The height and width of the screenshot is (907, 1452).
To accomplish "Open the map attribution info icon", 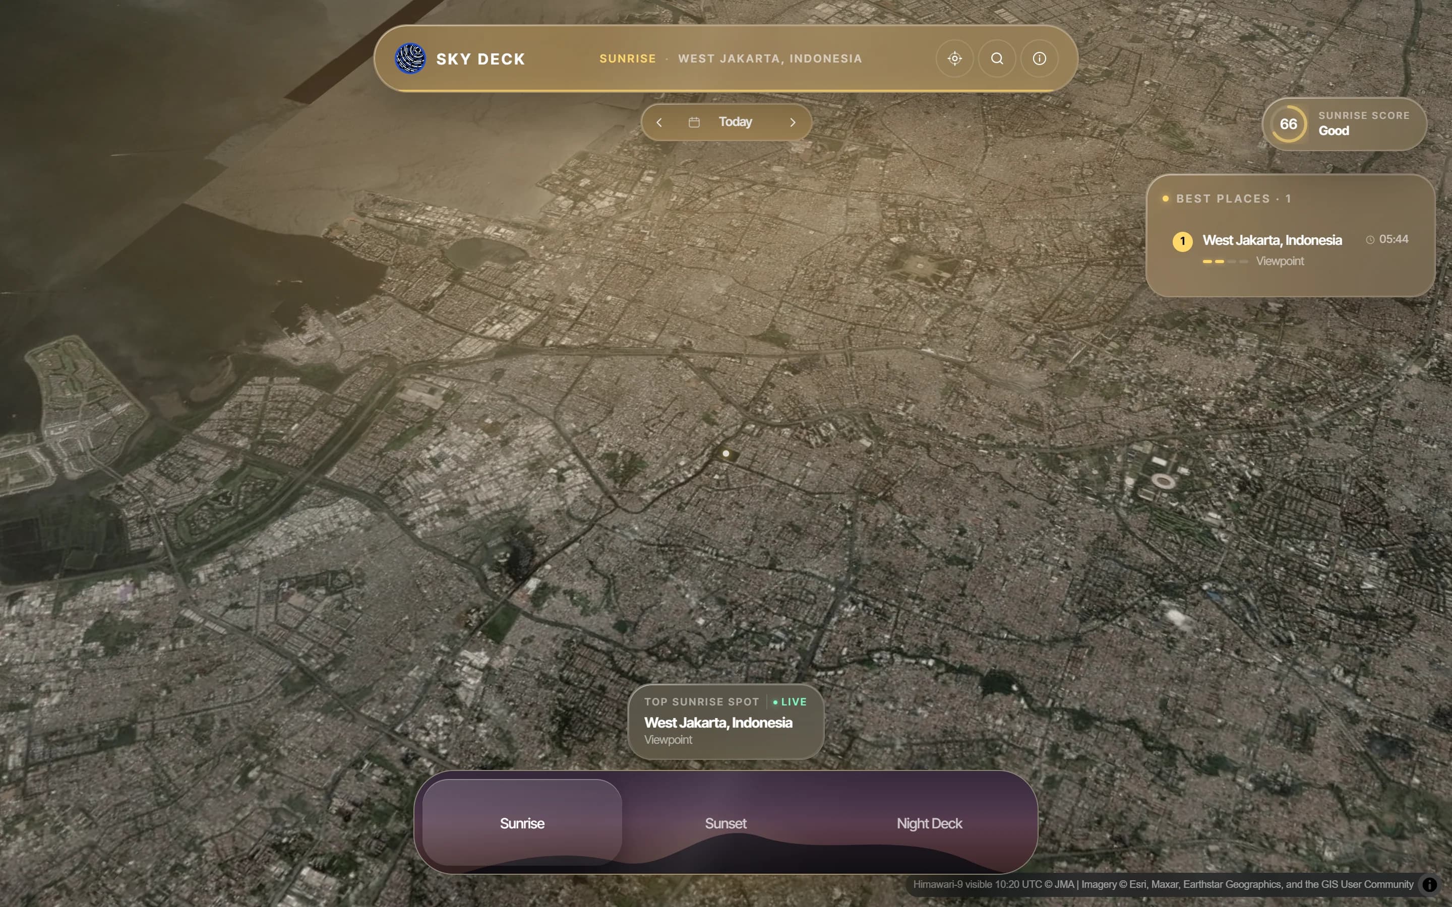I will (x=1430, y=884).
